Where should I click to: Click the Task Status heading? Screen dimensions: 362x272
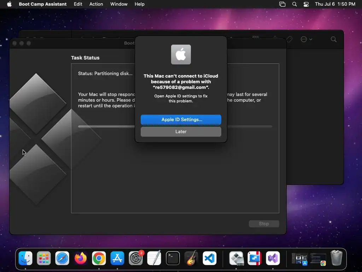click(x=85, y=58)
